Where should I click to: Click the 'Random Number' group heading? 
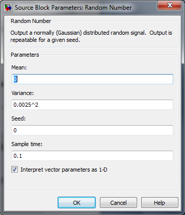31,21
